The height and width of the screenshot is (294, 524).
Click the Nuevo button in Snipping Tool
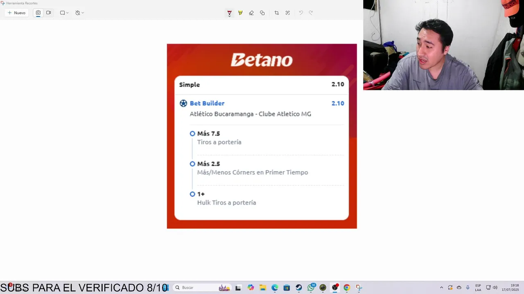[x=16, y=13]
